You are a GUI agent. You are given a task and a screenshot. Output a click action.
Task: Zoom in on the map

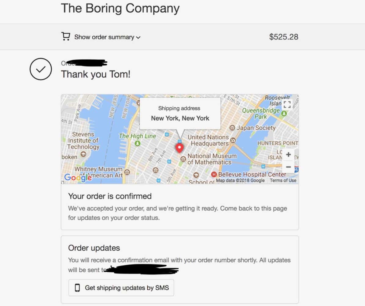[288, 155]
